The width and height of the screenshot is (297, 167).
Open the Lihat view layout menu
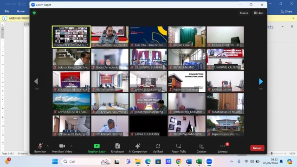click(x=258, y=13)
